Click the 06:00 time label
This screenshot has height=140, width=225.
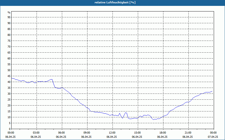pyautogui.click(x=62, y=133)
